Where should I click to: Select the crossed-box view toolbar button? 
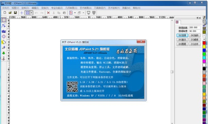pyautogui.click(x=28, y=13)
